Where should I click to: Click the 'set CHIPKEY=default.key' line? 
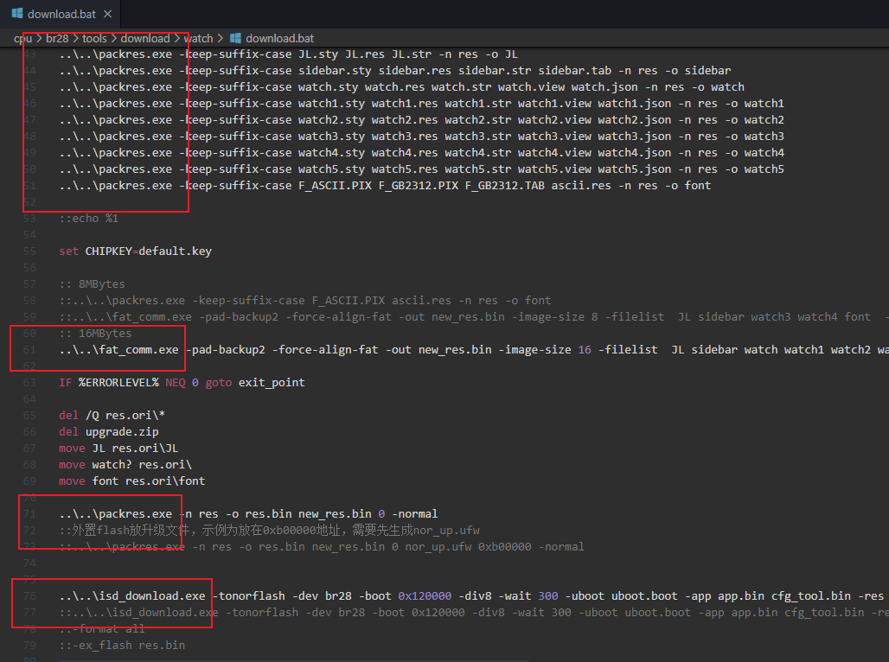135,251
